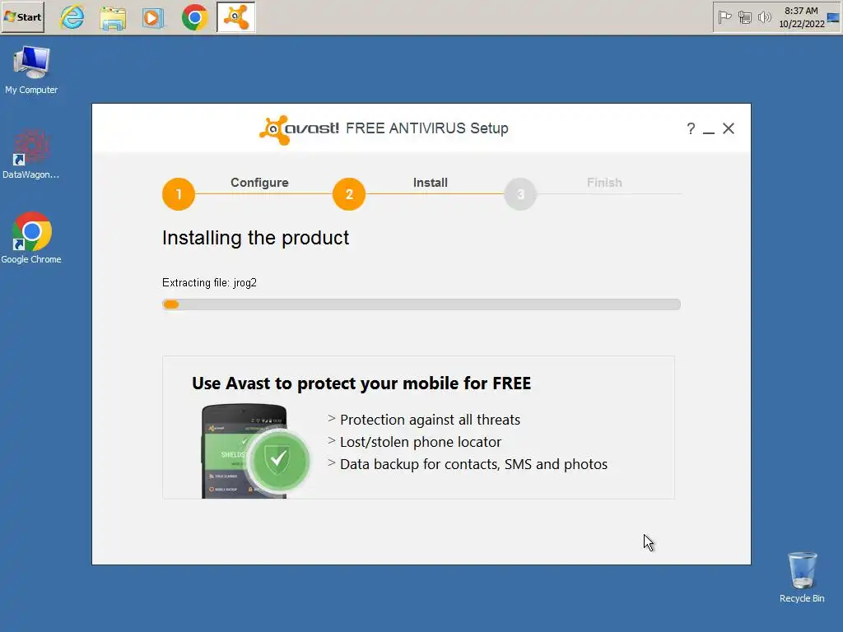Image resolution: width=843 pixels, height=632 pixels.
Task: Select the Recycle Bin desktop icon
Action: tap(802, 578)
